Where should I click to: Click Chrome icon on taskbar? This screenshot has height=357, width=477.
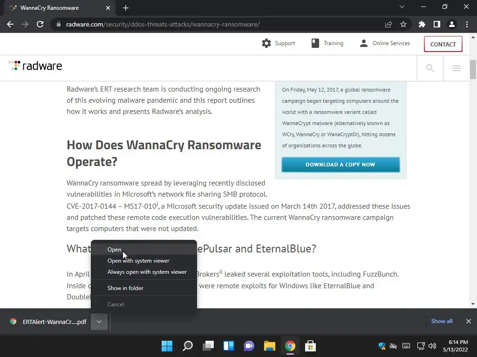click(290, 346)
